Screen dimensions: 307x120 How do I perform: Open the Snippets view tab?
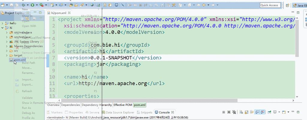[144, 112]
